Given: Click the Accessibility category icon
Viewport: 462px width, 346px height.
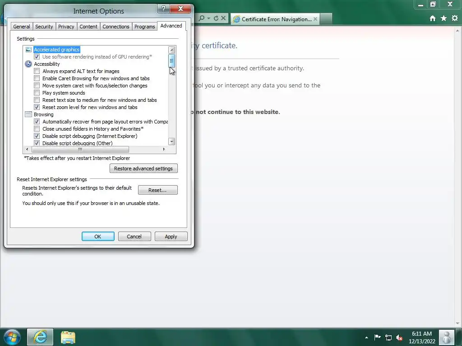Looking at the screenshot, I should pos(28,64).
